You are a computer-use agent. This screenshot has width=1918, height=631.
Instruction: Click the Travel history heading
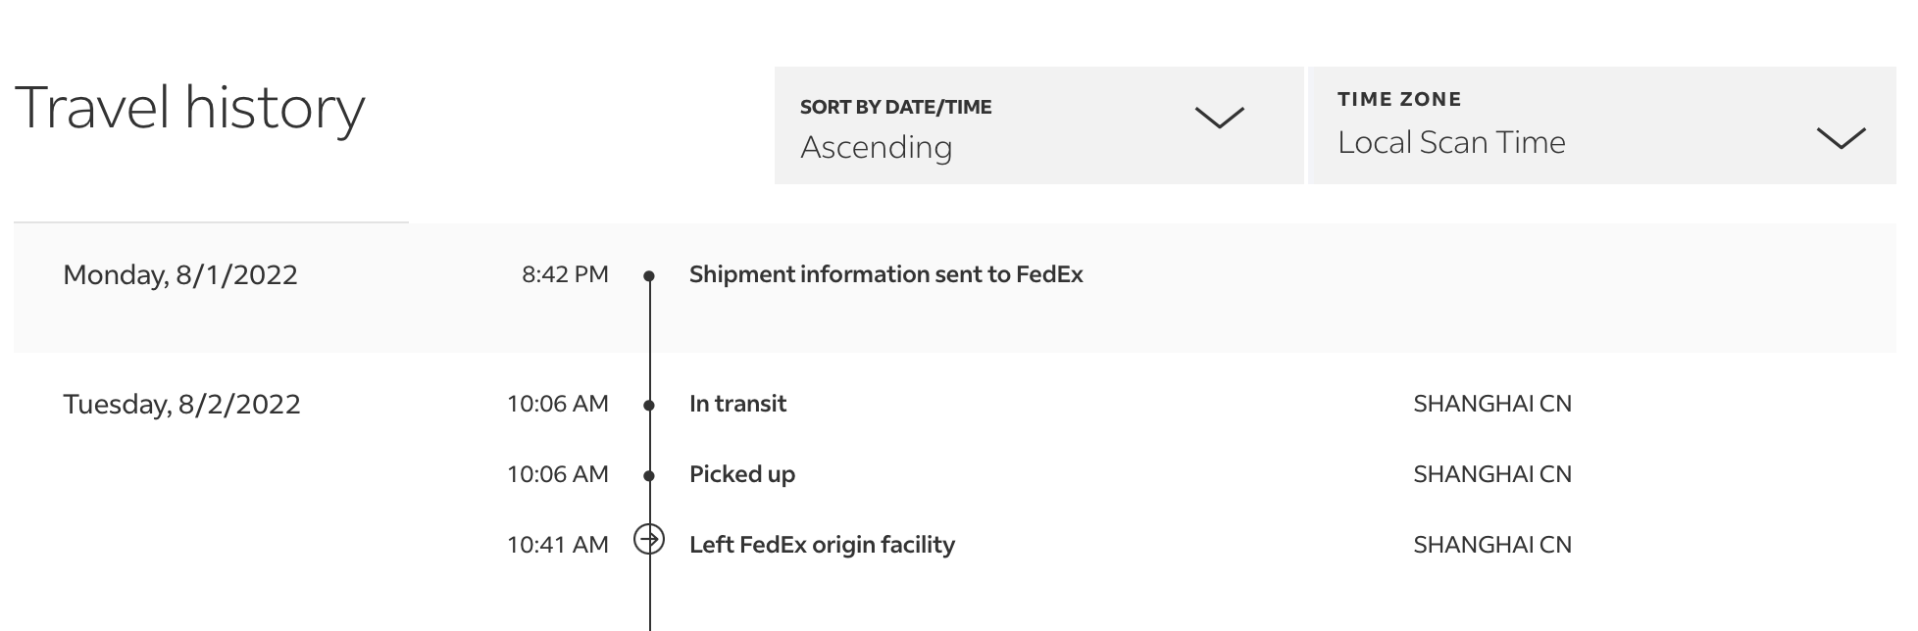[x=189, y=108]
